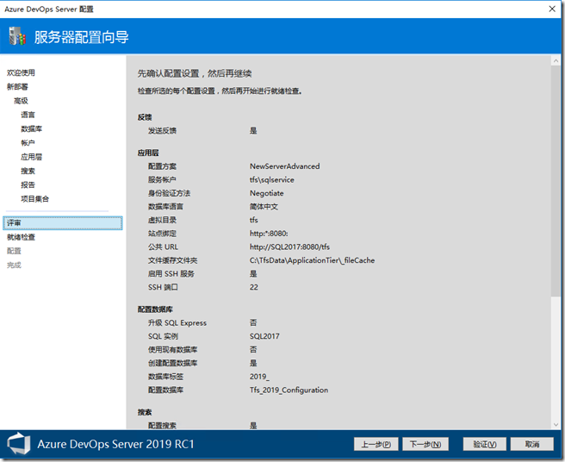
Task: Click the SQL2017 instance value
Action: tap(264, 336)
